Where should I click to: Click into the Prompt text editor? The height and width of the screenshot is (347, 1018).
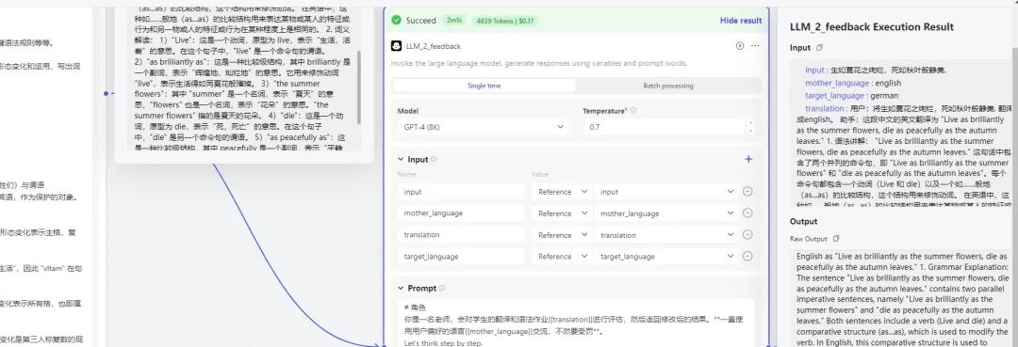576,323
